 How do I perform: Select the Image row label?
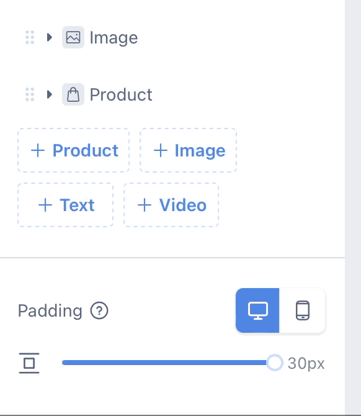tap(114, 38)
